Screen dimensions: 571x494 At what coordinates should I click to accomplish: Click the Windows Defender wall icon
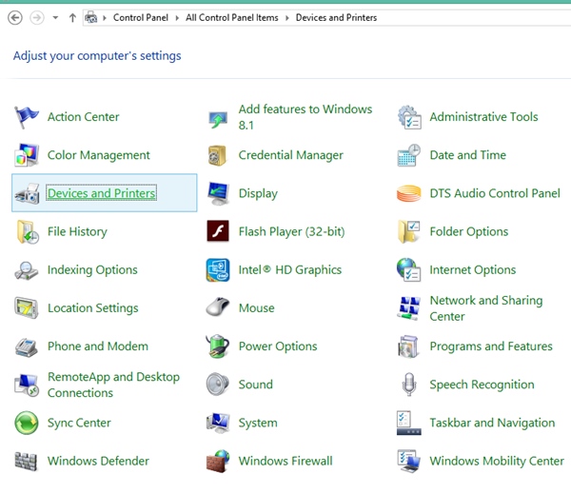point(26,462)
